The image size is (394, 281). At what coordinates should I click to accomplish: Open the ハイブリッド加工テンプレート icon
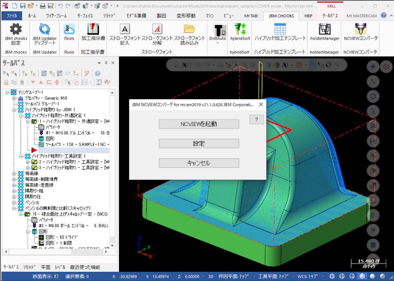coord(280,30)
